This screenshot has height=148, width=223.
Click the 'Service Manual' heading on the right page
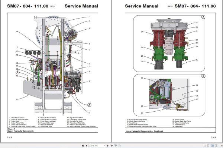click(142, 6)
